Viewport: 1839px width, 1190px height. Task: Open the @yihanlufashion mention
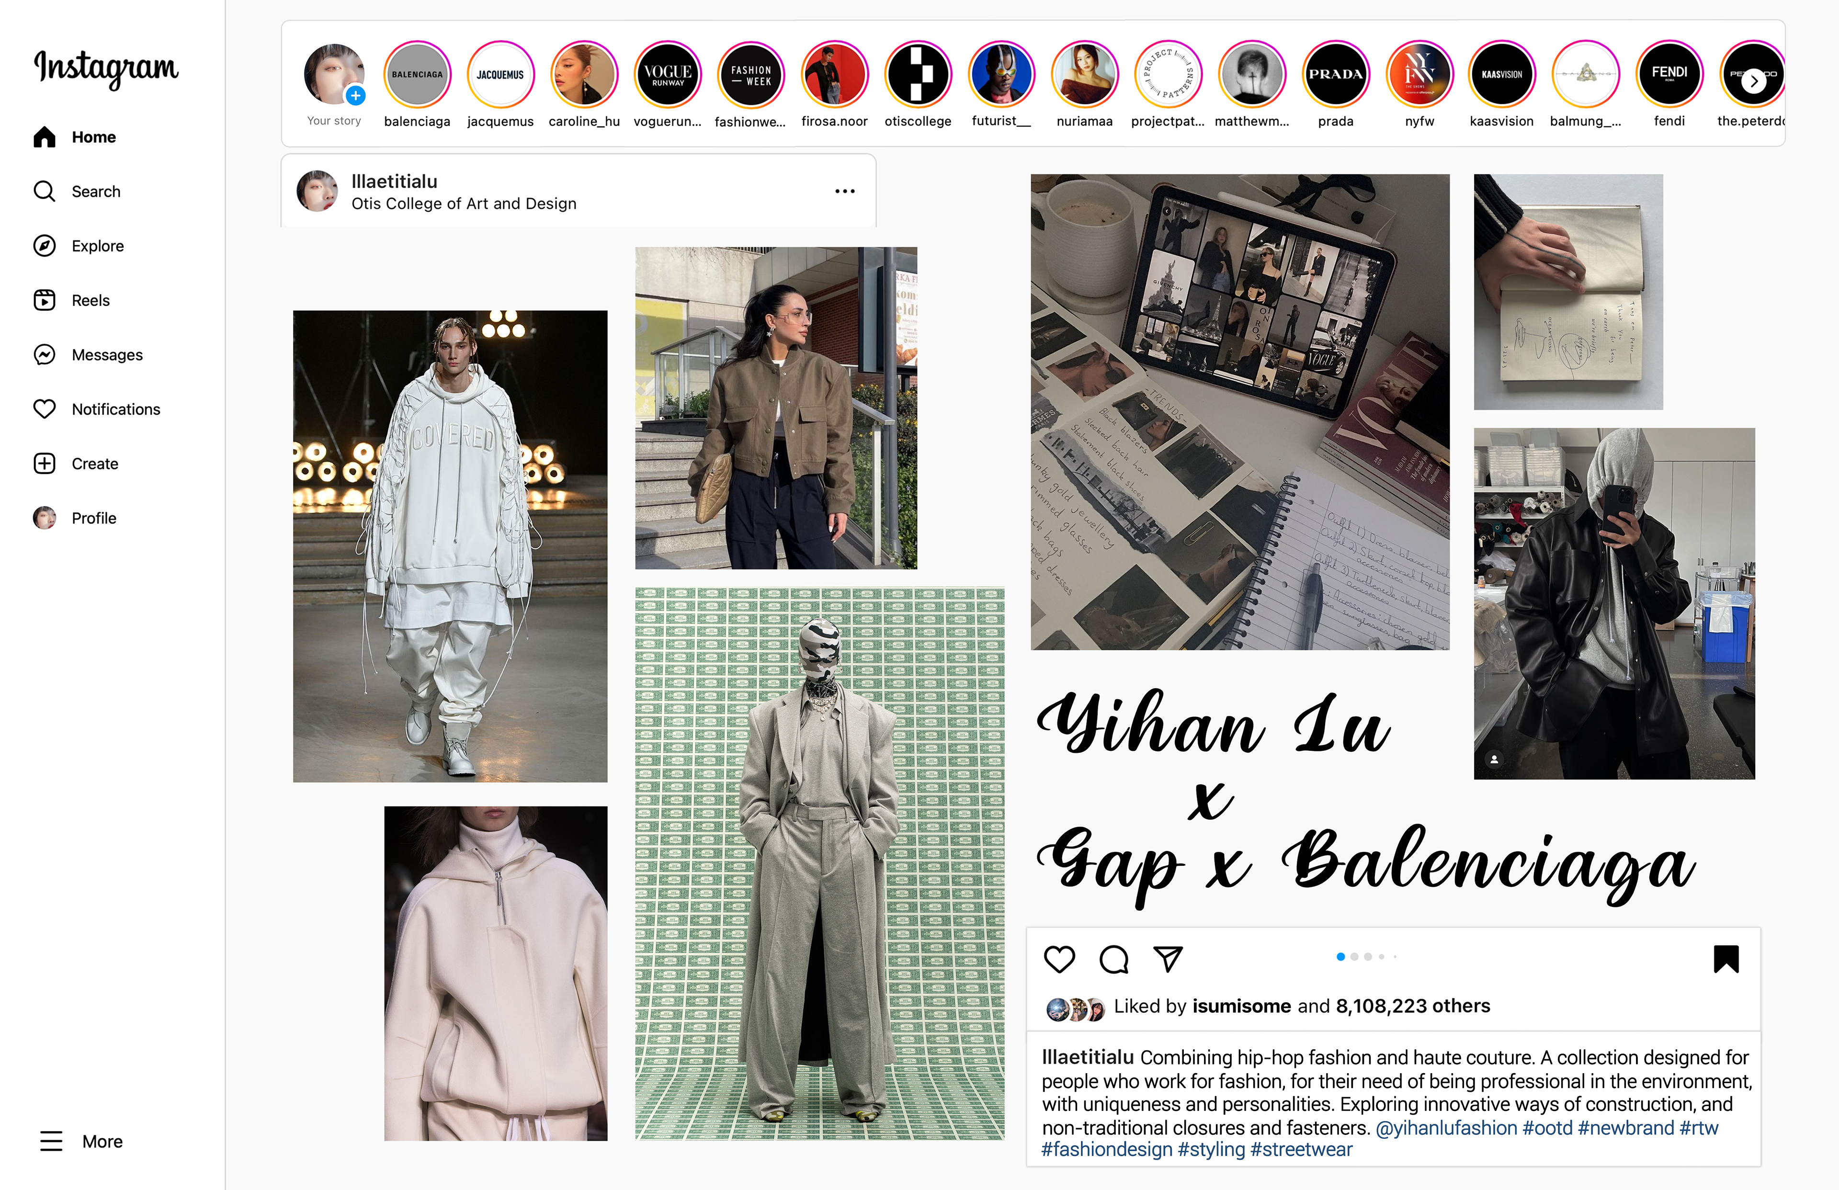pyautogui.click(x=1446, y=1127)
